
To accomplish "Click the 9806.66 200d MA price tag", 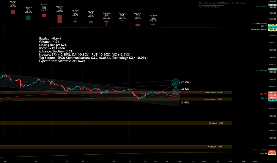I will point(272,154).
